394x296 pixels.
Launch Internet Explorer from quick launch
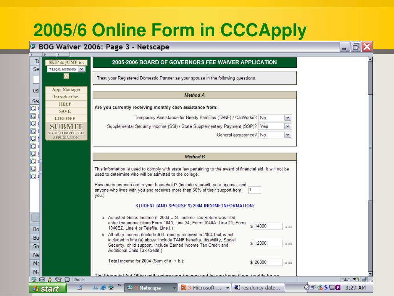click(103, 288)
